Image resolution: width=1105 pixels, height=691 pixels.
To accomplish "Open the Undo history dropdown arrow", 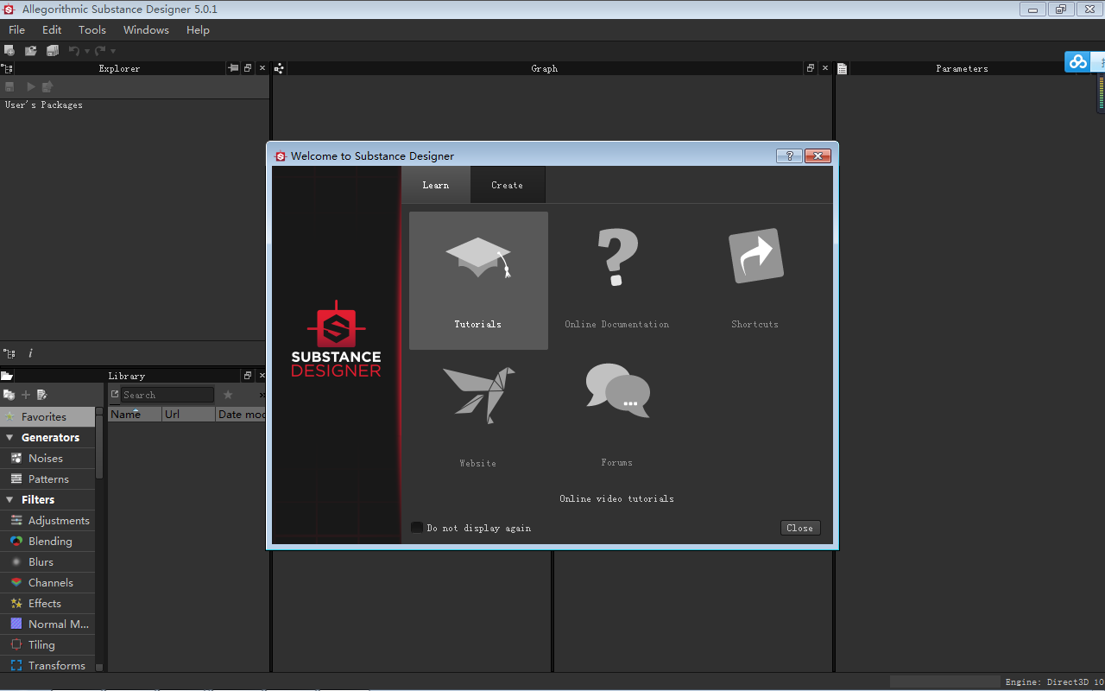I will (87, 52).
